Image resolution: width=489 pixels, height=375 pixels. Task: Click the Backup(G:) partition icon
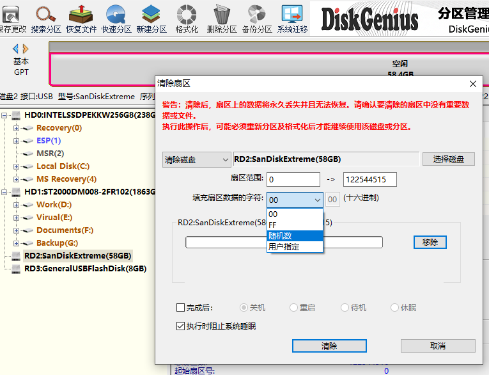[28, 243]
